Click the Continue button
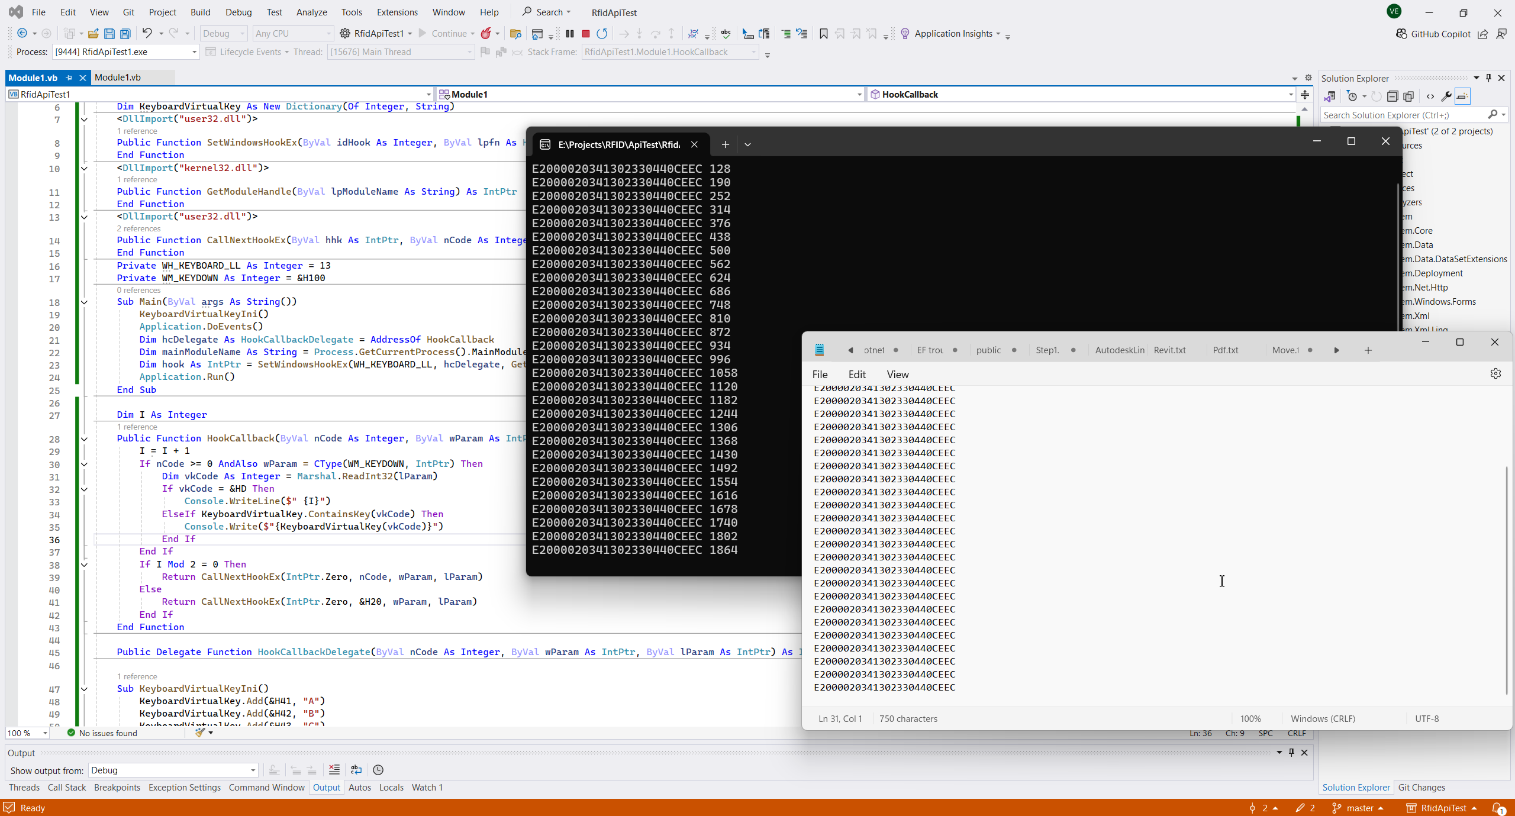 point(443,34)
